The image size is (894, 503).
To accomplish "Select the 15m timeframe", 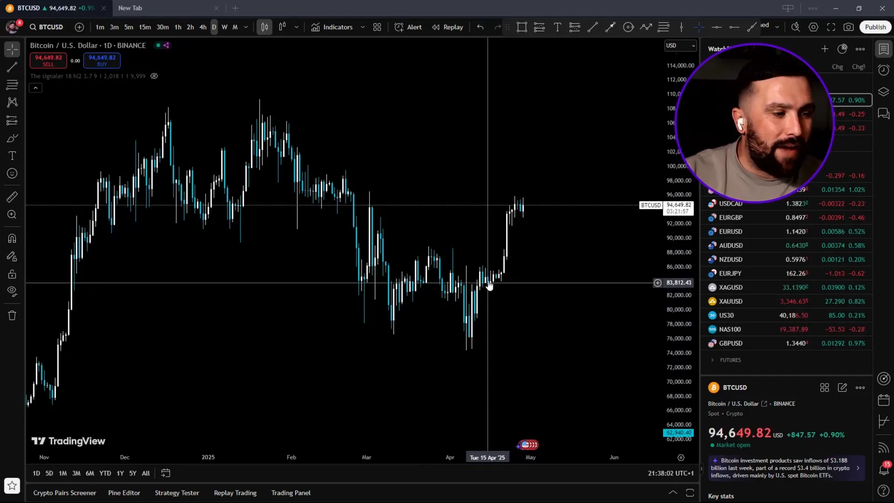I will pyautogui.click(x=145, y=27).
